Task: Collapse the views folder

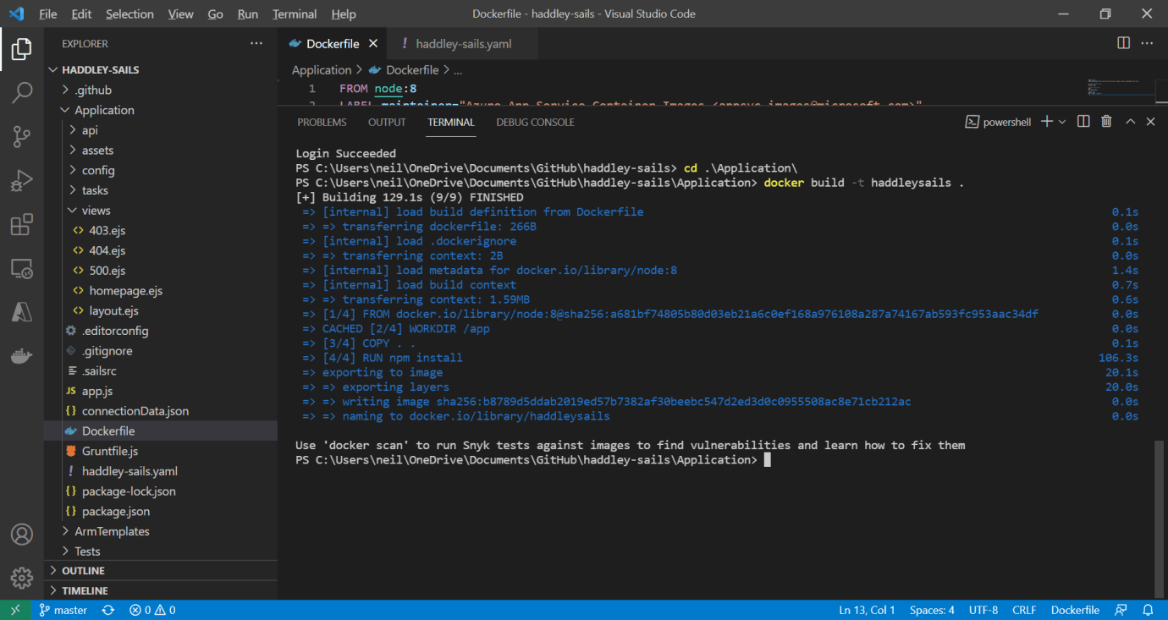Action: coord(96,211)
